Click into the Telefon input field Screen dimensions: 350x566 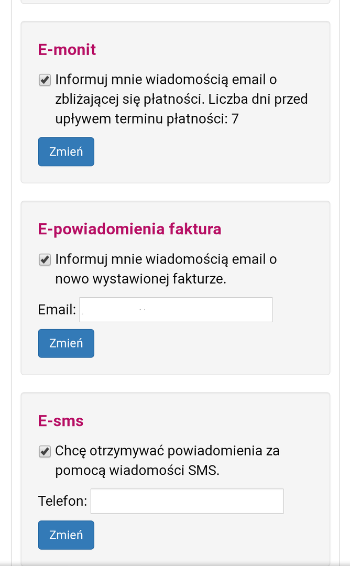(187, 501)
